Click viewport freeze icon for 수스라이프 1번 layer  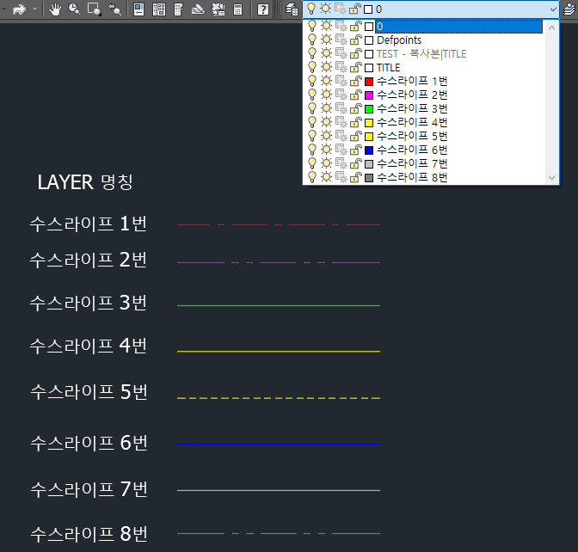[x=341, y=82]
